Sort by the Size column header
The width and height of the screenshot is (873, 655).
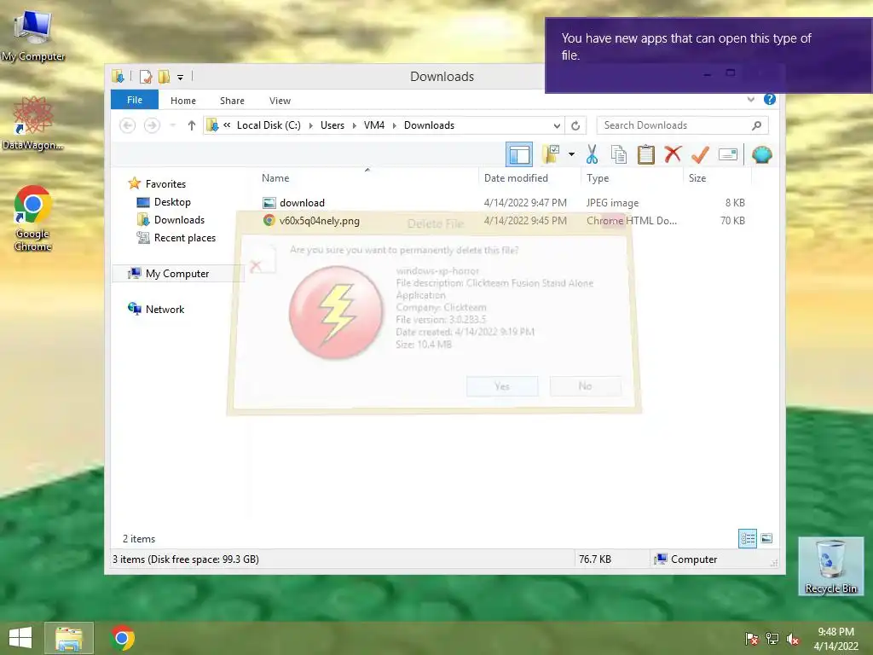point(717,177)
